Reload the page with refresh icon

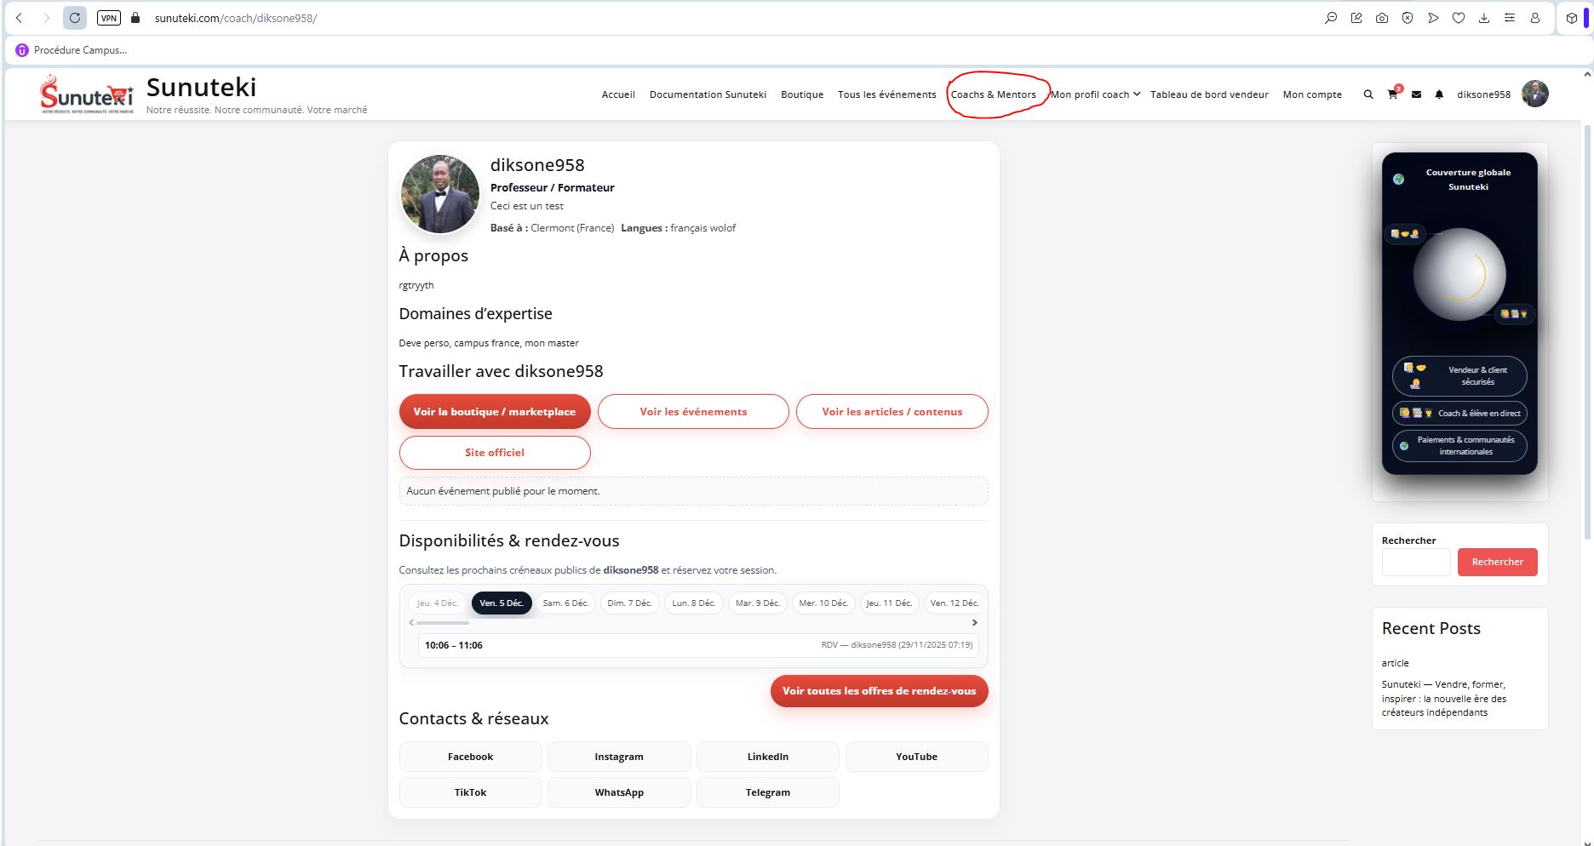(x=75, y=18)
